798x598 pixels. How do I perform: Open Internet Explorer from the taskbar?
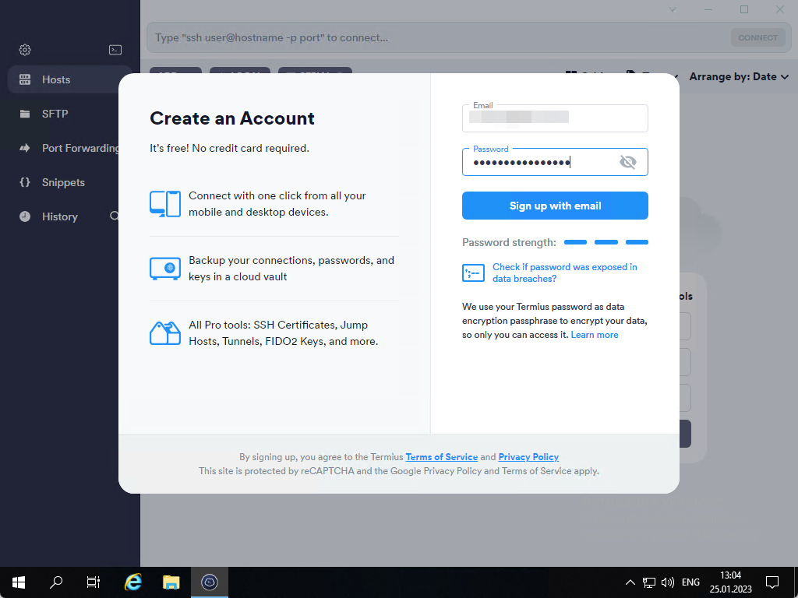point(133,582)
